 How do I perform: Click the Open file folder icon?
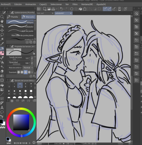click(x=49, y=9)
